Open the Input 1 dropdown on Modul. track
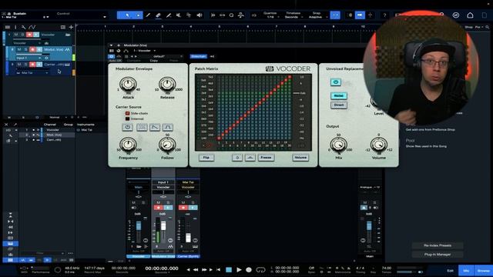 tap(29, 58)
